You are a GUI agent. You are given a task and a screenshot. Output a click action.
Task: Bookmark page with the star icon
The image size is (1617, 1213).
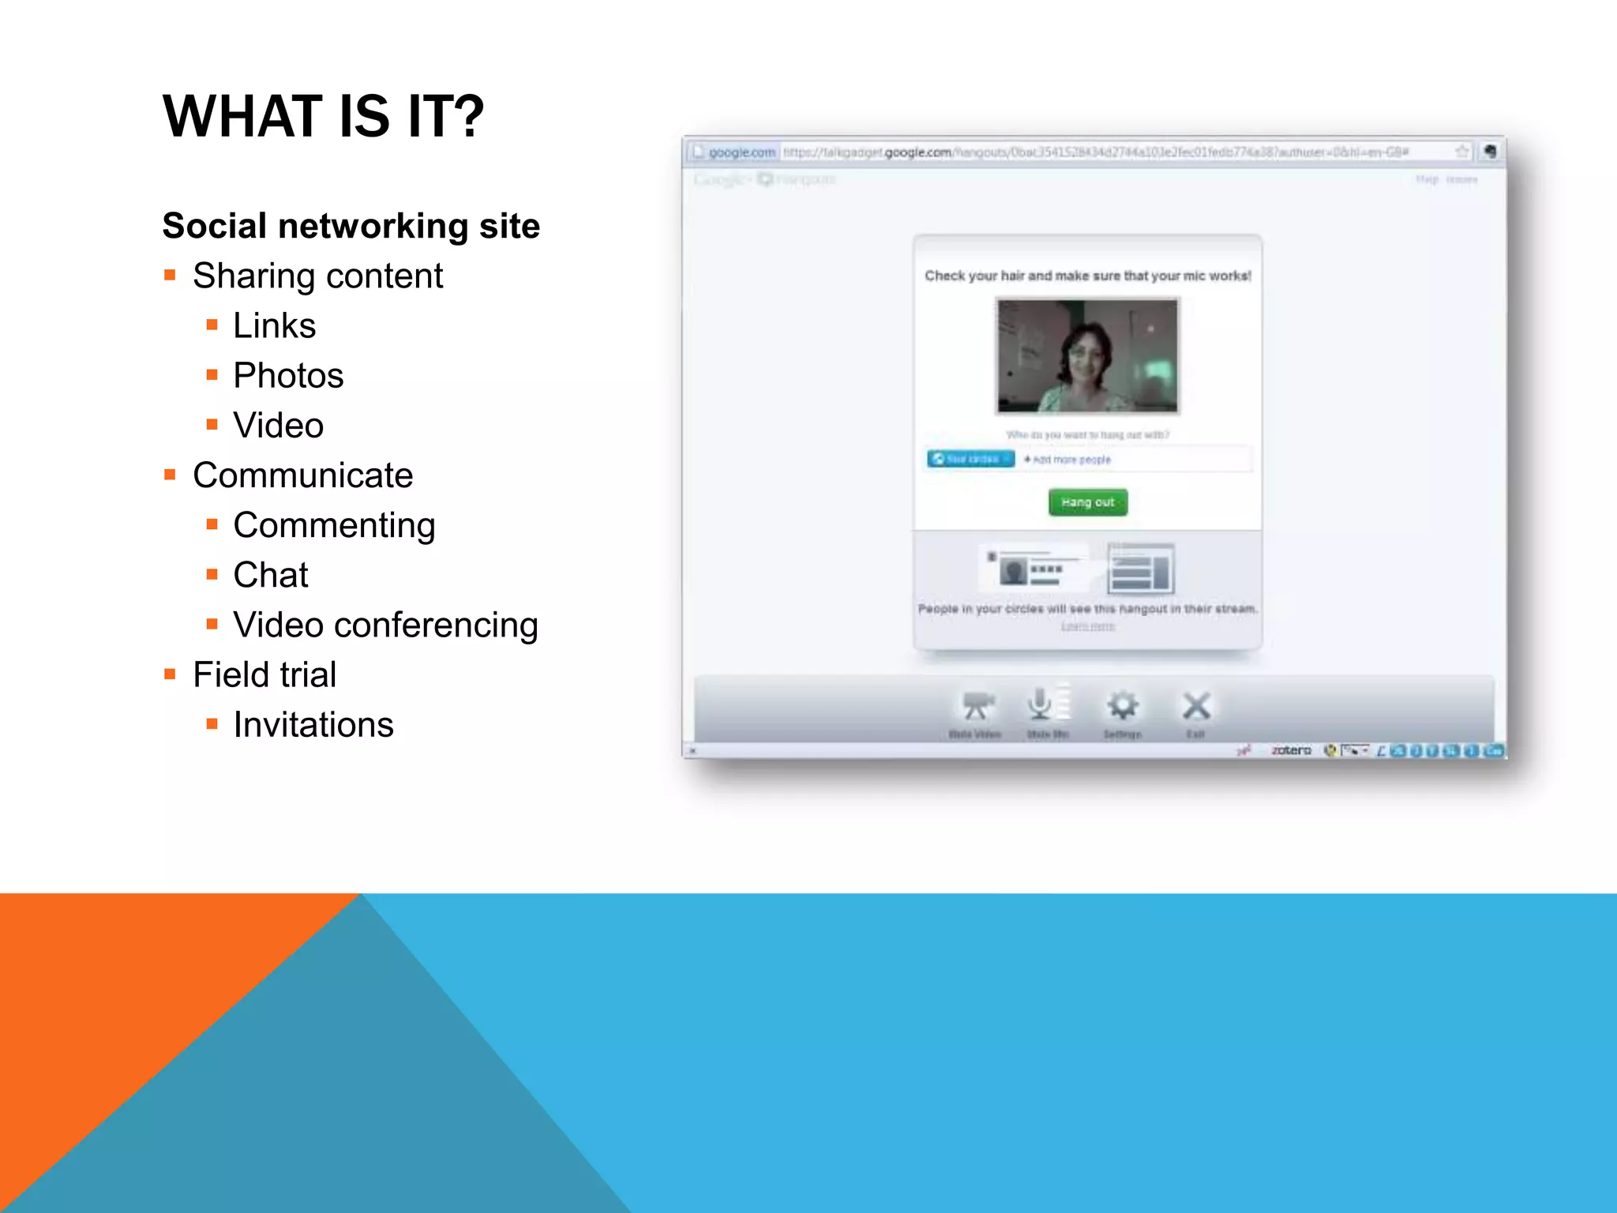tap(1461, 152)
